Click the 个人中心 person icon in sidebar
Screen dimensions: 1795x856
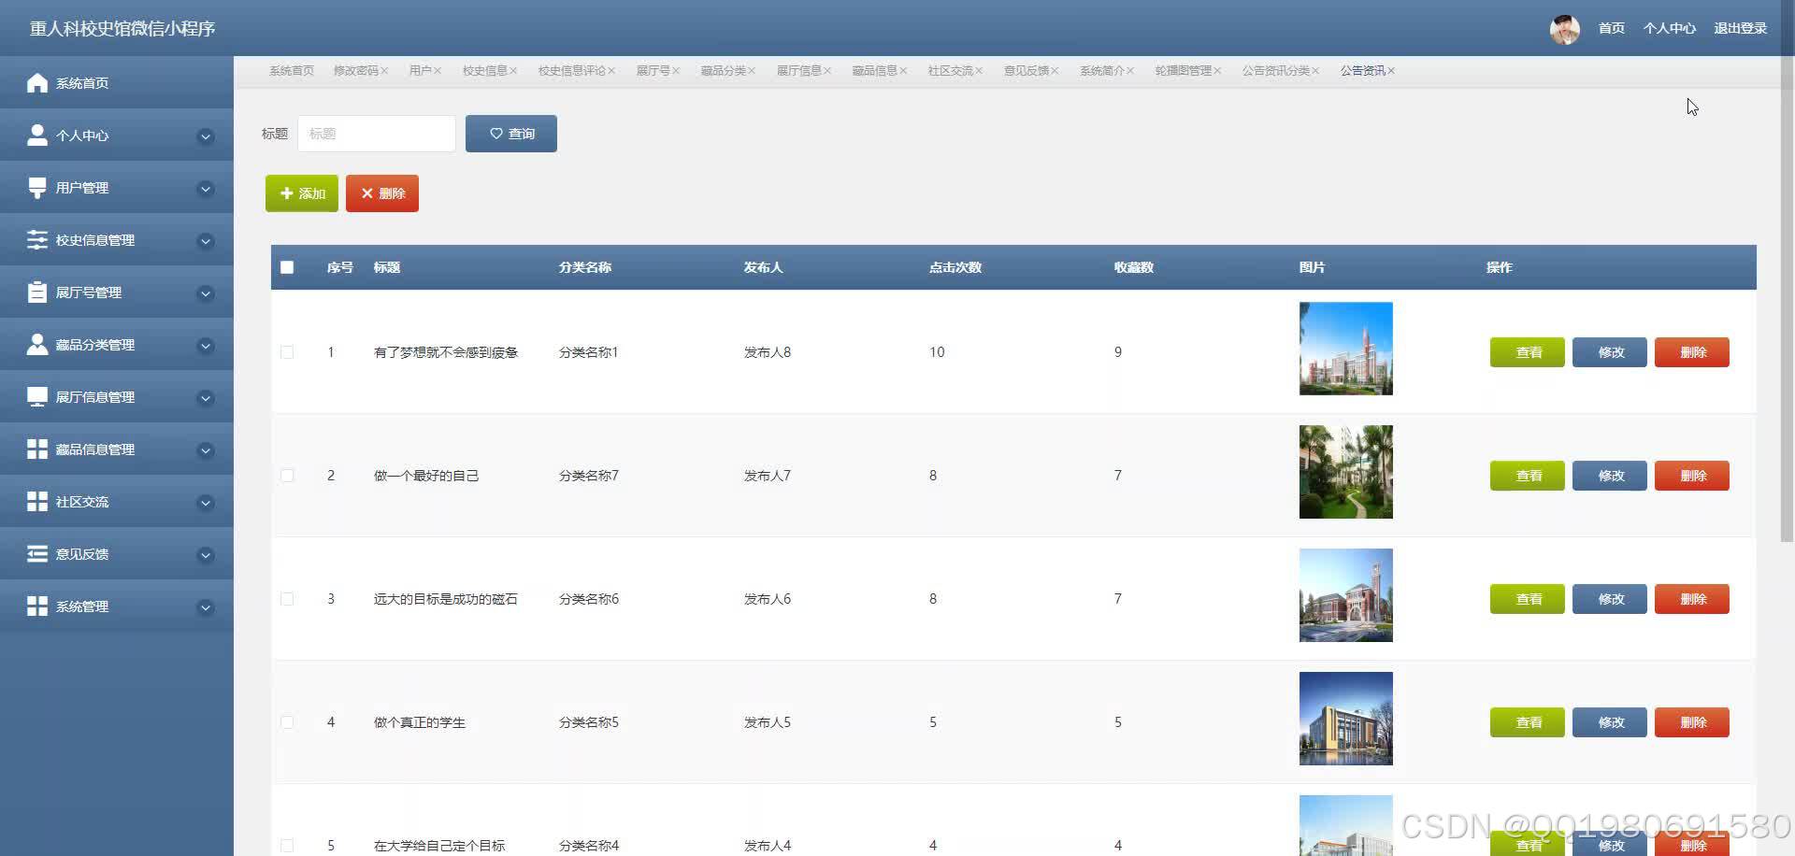pyautogui.click(x=37, y=136)
